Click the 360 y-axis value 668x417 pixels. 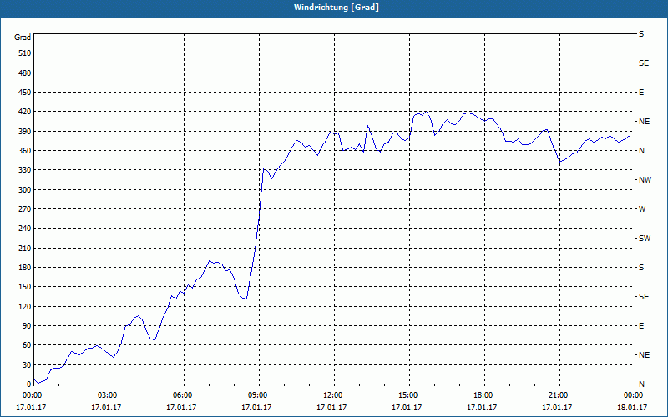point(25,151)
